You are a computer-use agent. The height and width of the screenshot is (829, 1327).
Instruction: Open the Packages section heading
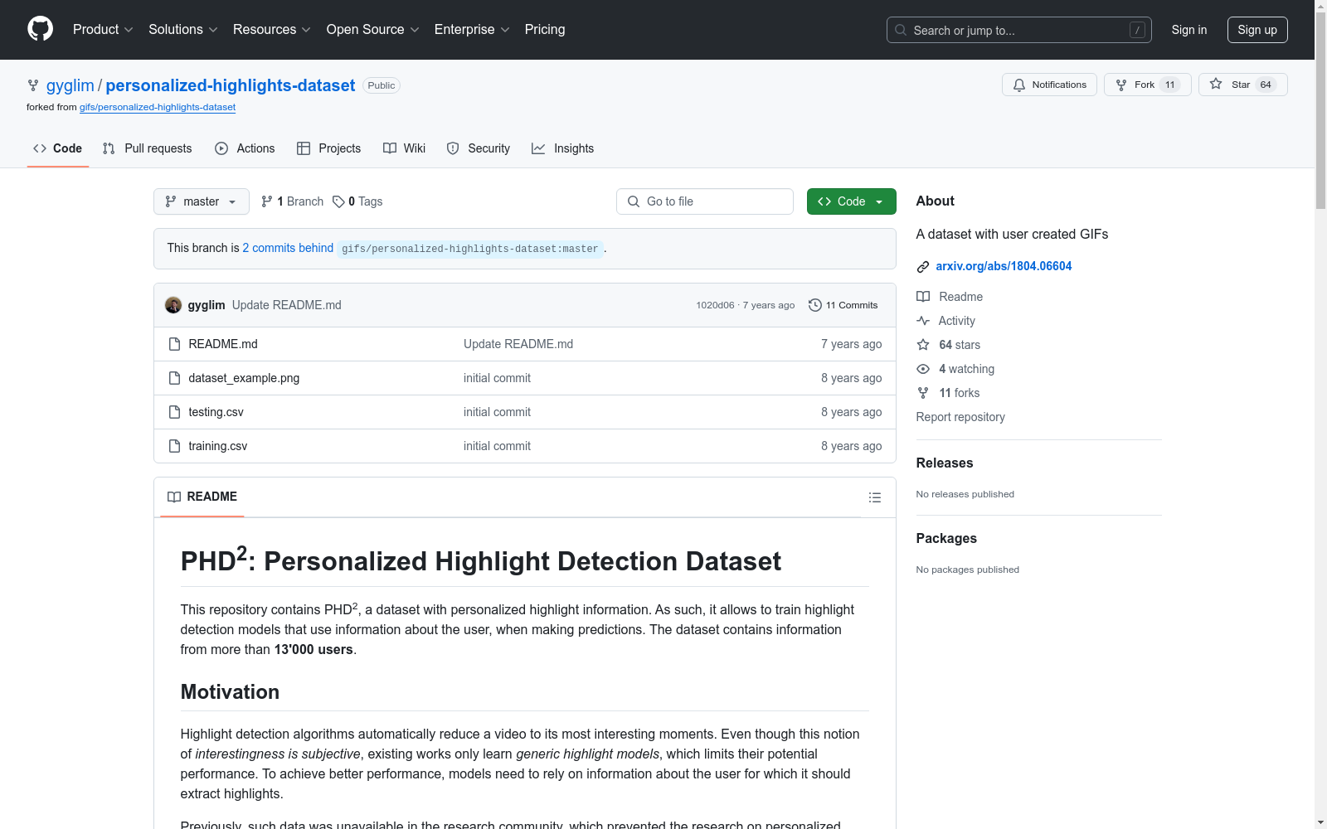(946, 538)
